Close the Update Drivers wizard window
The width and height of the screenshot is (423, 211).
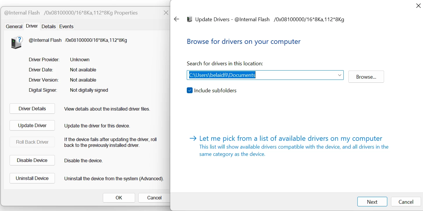(x=418, y=5)
